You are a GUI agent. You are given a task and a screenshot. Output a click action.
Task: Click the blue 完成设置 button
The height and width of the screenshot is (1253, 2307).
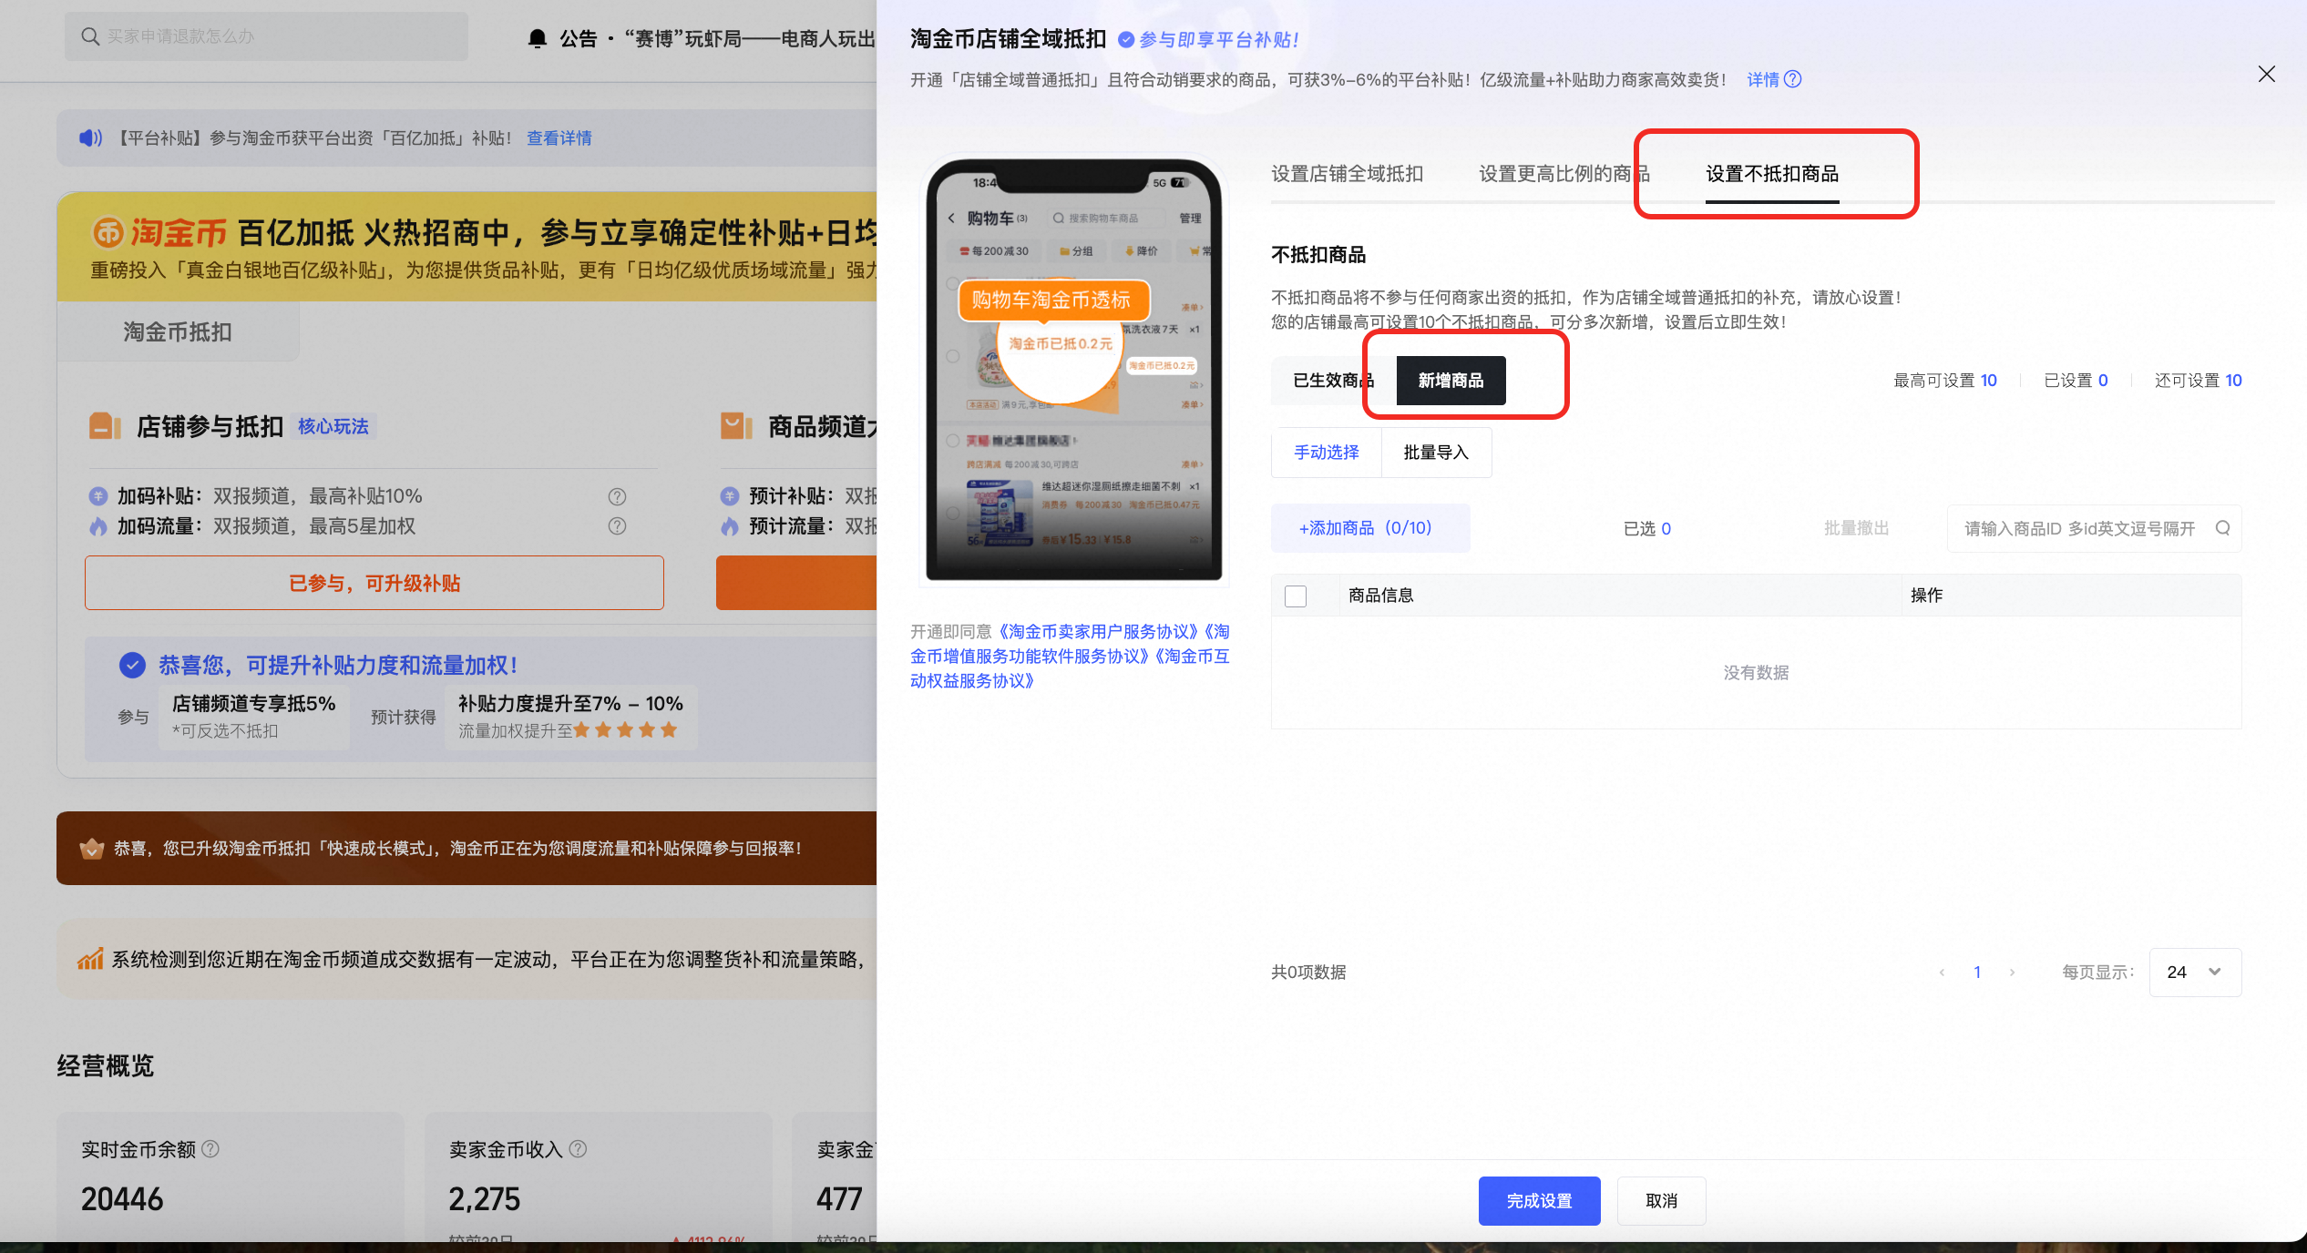click(x=1539, y=1201)
